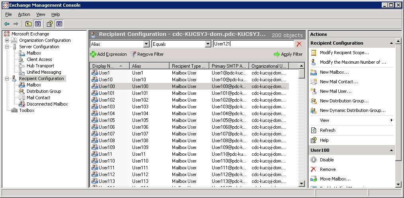Toggle the action pane toolbar icon
The width and height of the screenshot is (404, 198).
[59, 24]
